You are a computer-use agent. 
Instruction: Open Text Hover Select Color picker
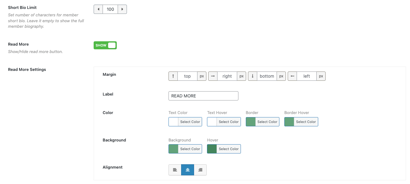229,122
